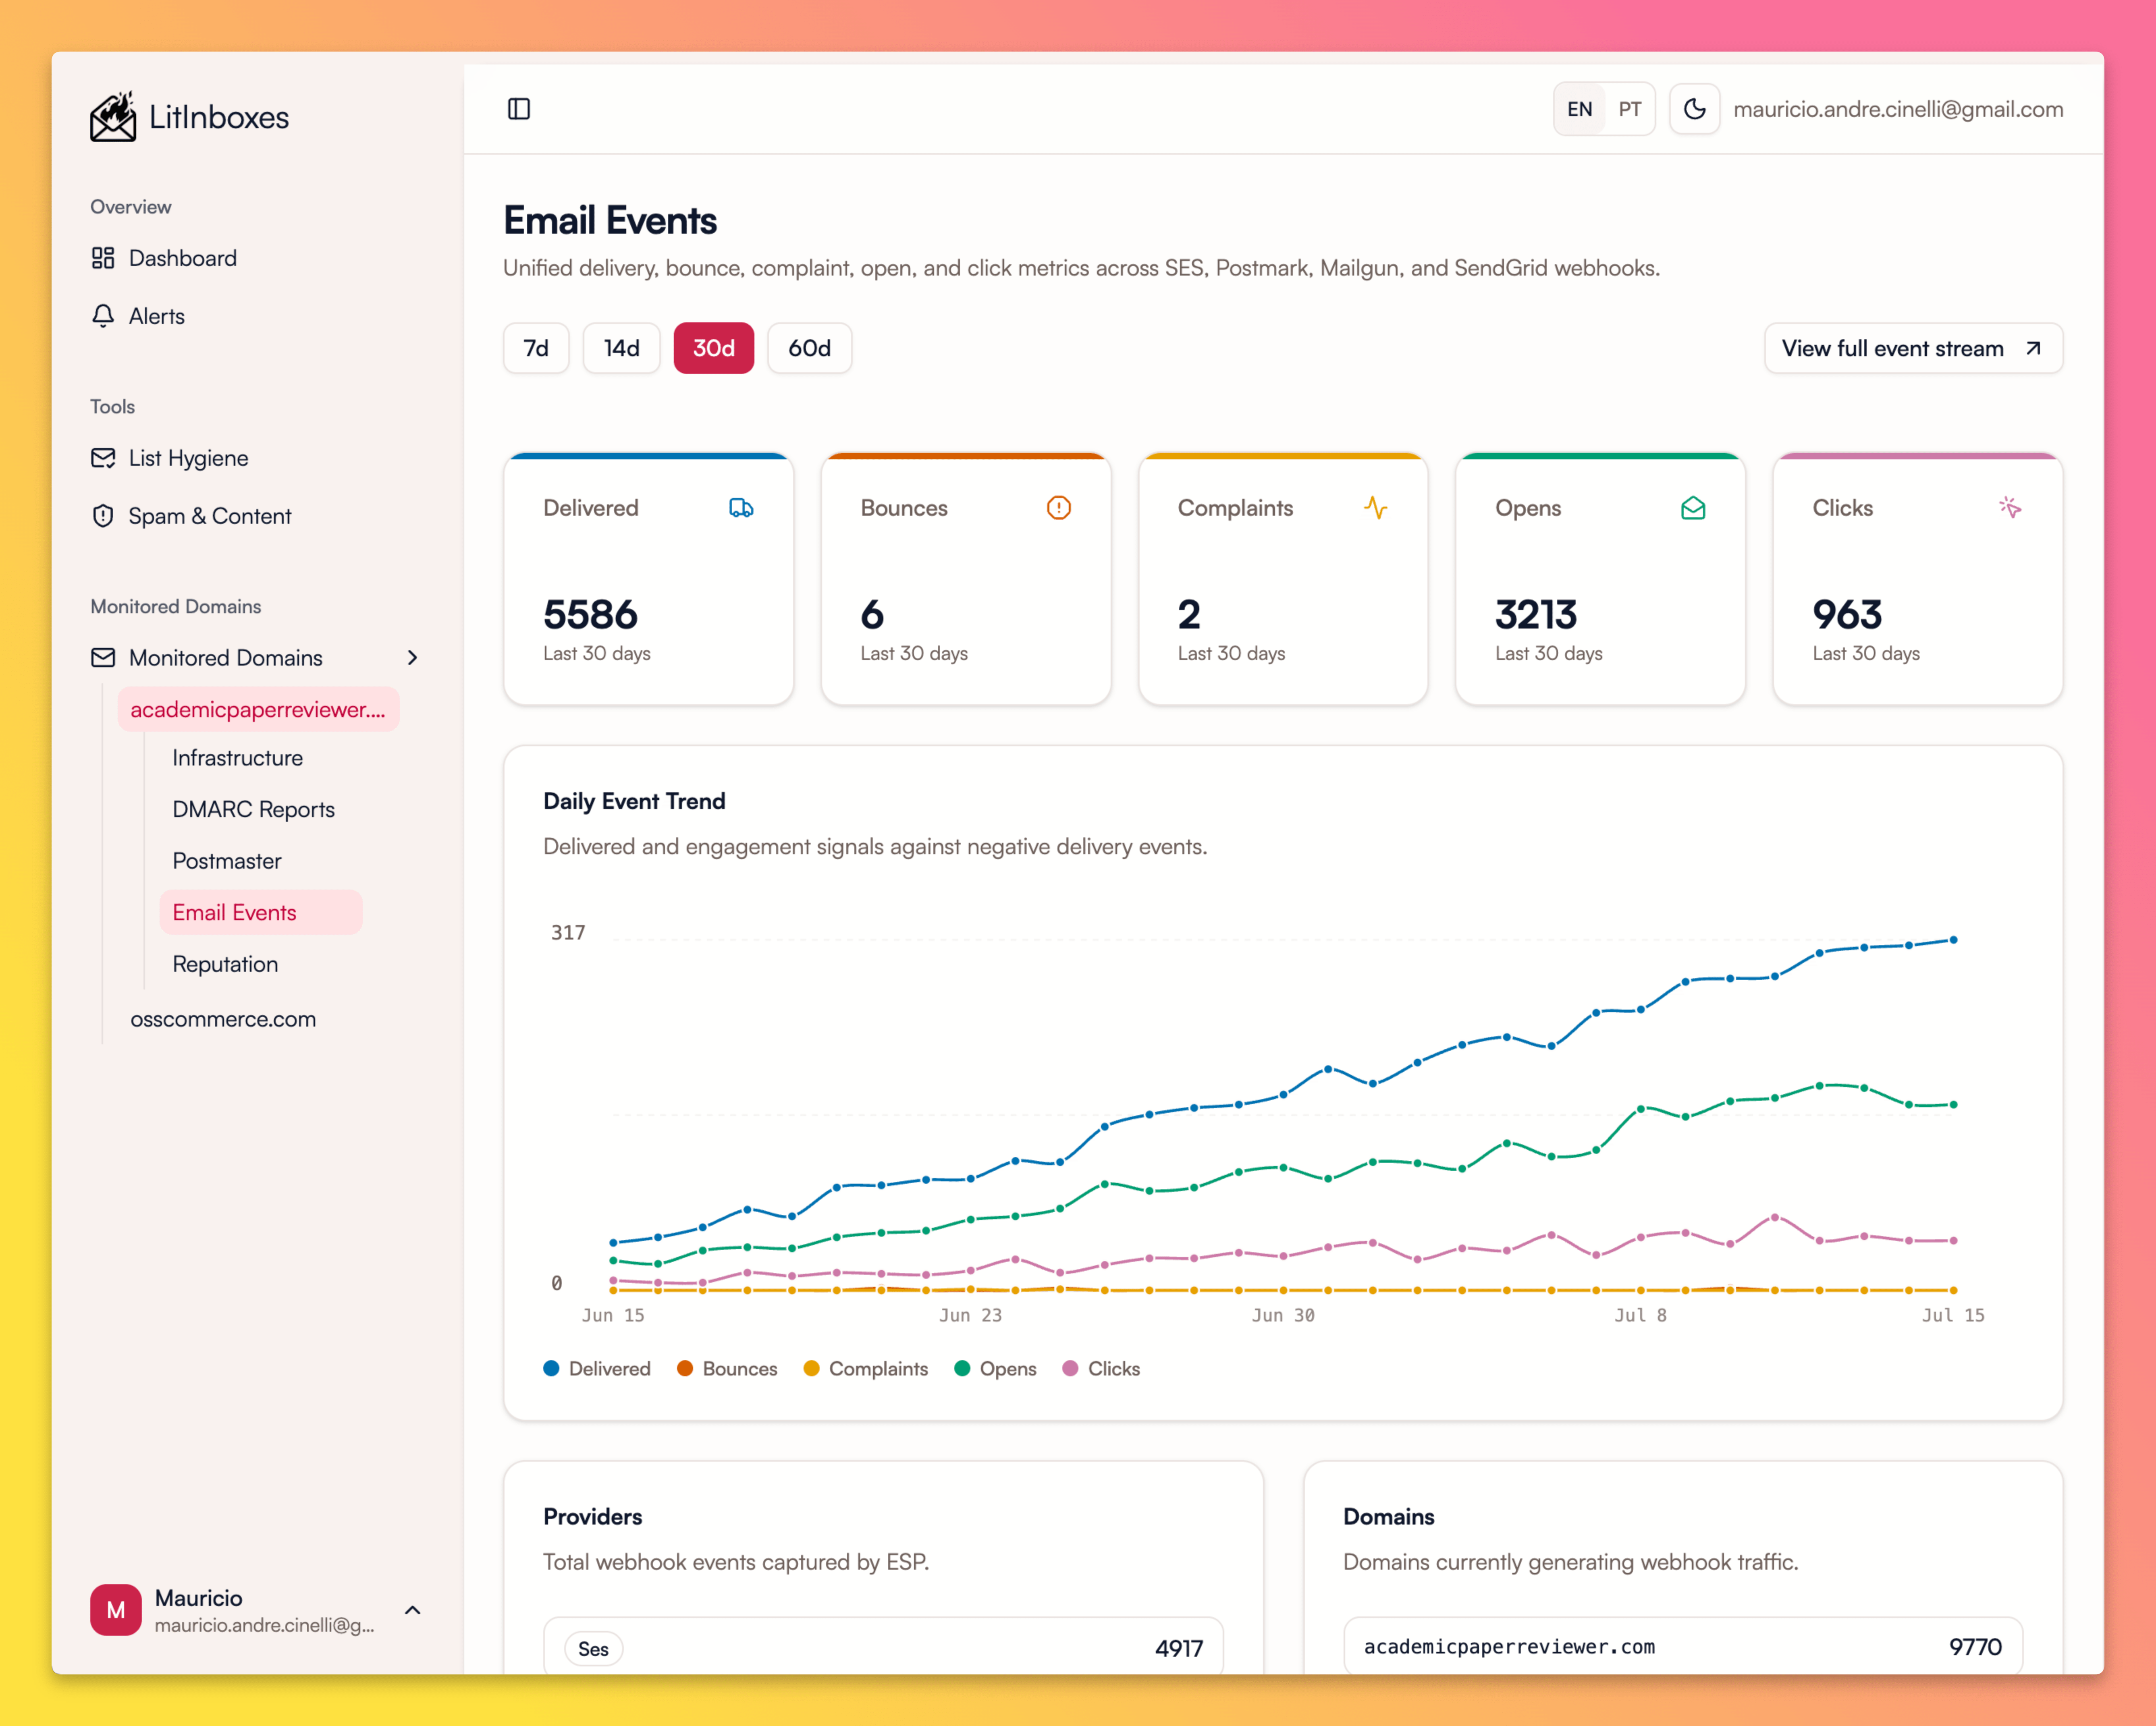Image resolution: width=2156 pixels, height=1726 pixels.
Task: Click the Mauricio avatar with letter M
Action: coord(116,1610)
